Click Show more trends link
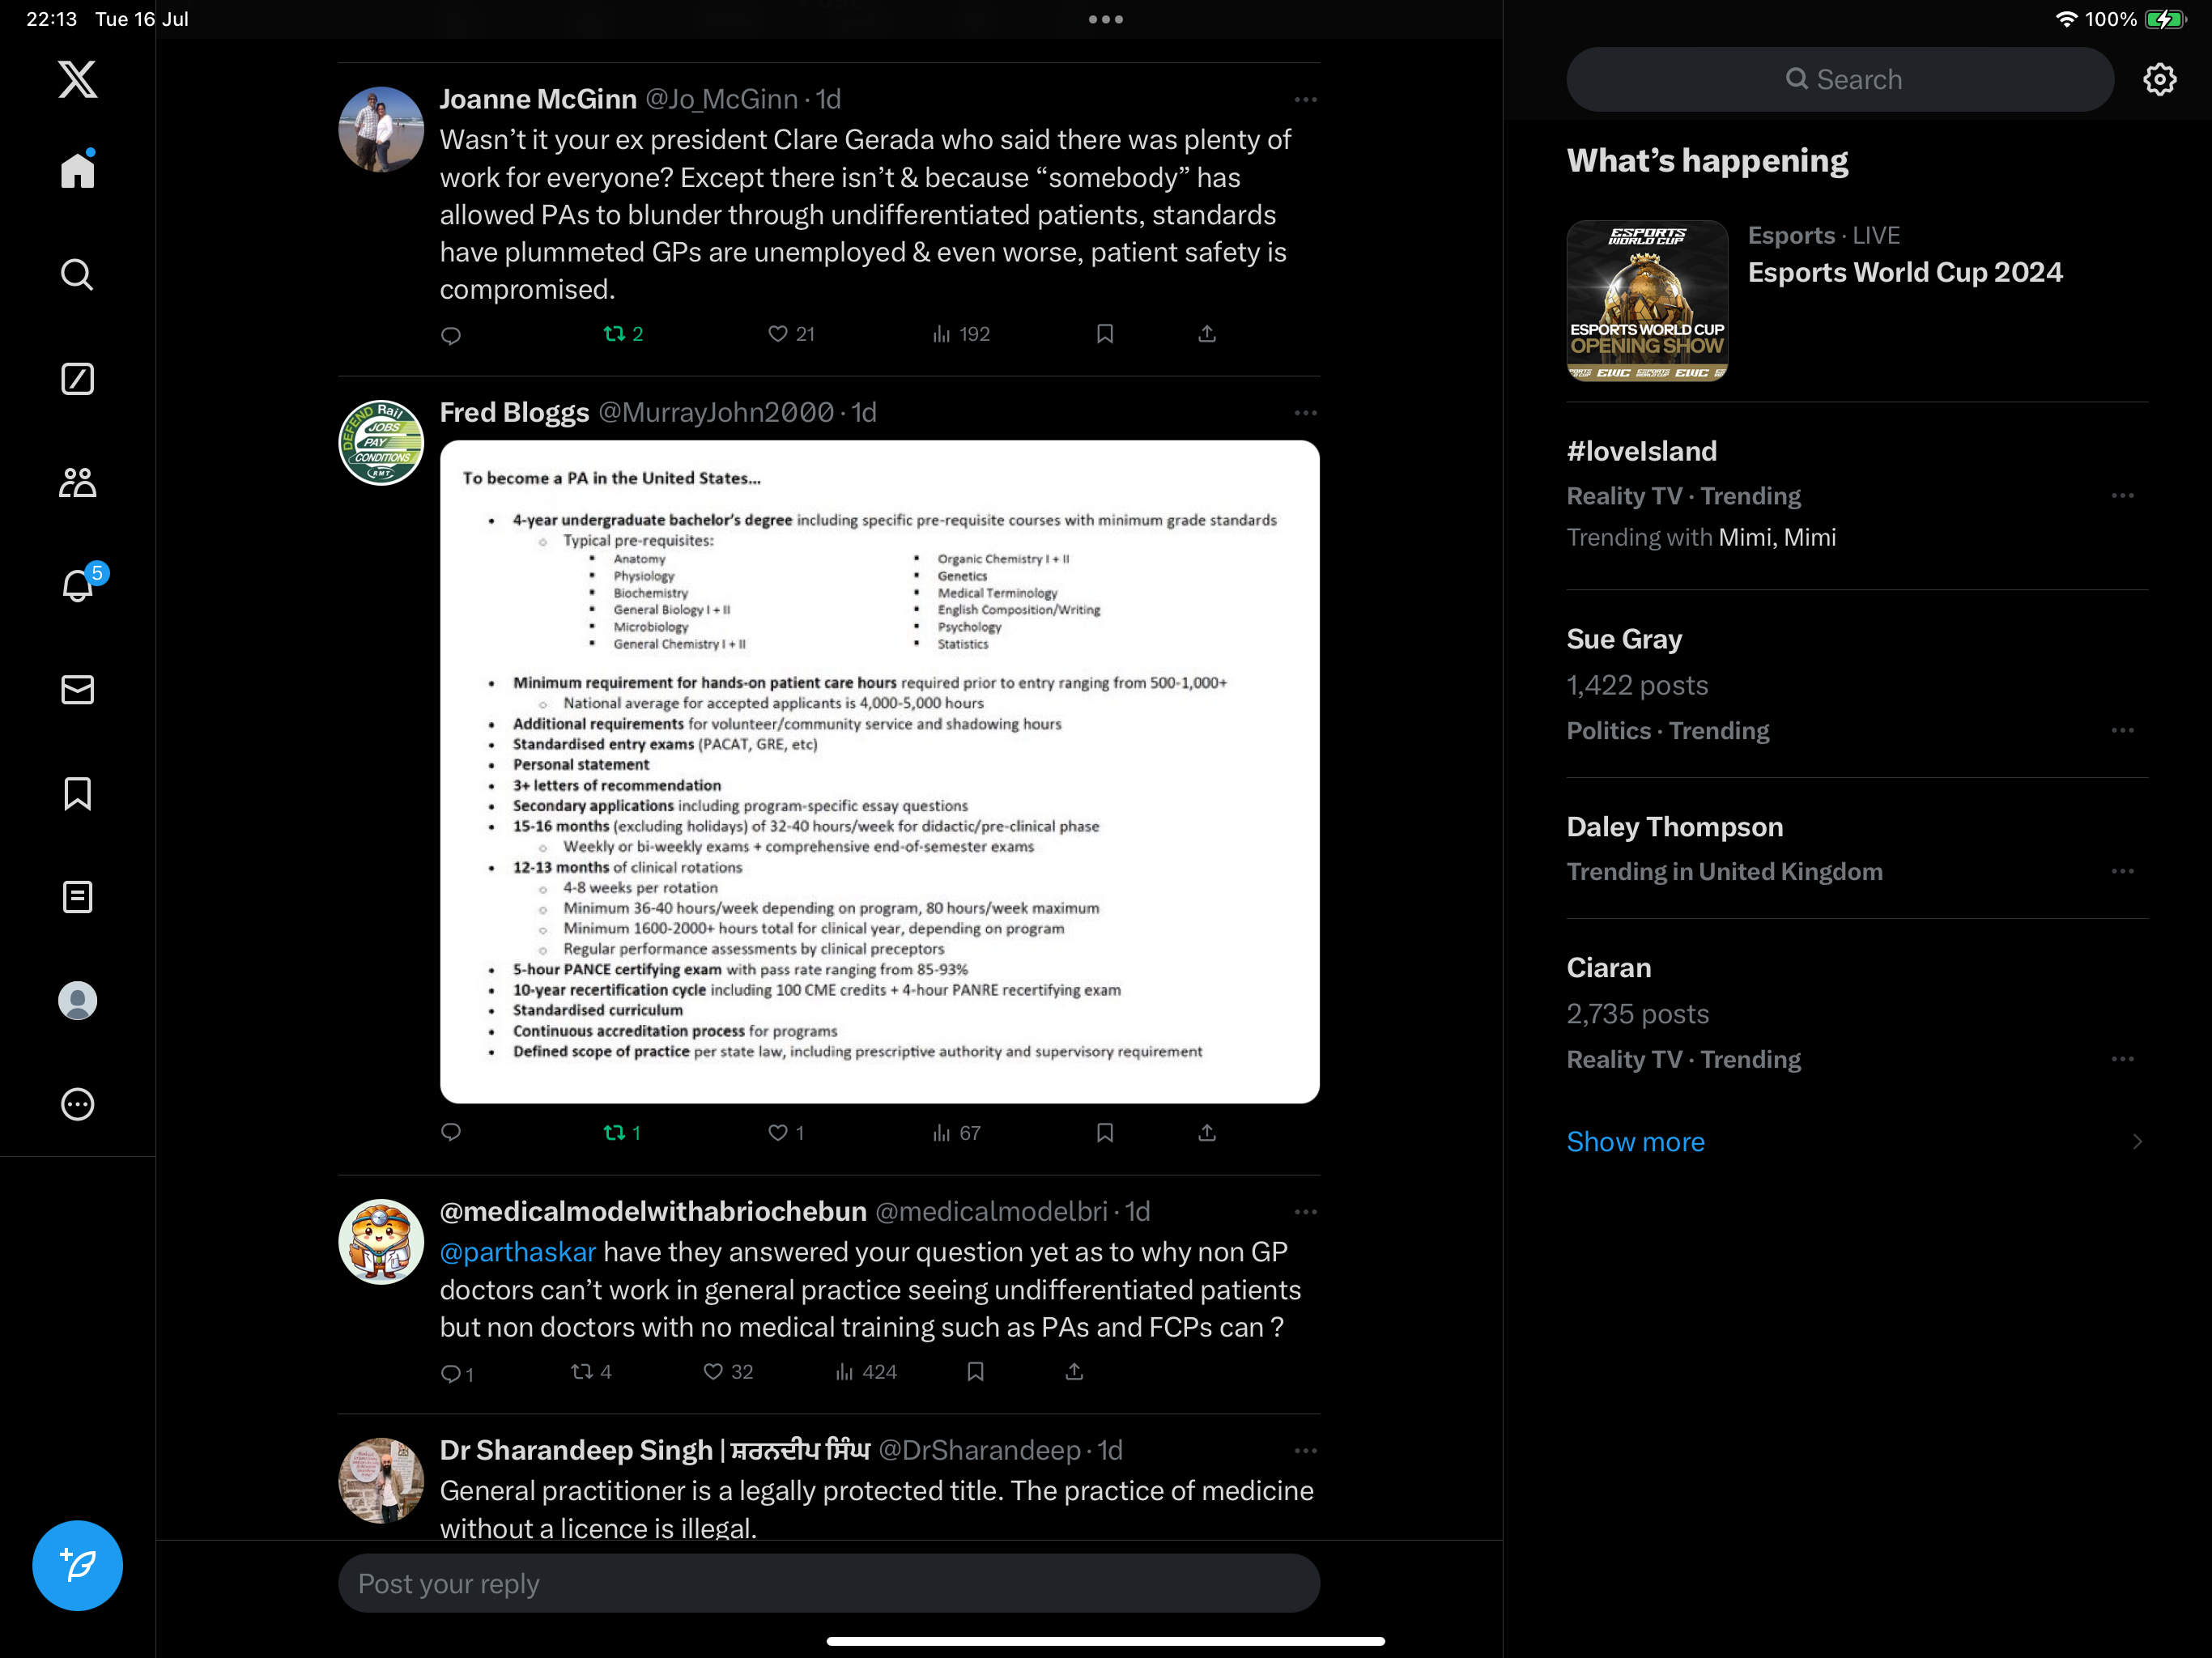Viewport: 2212px width, 1658px height. pos(1635,1142)
